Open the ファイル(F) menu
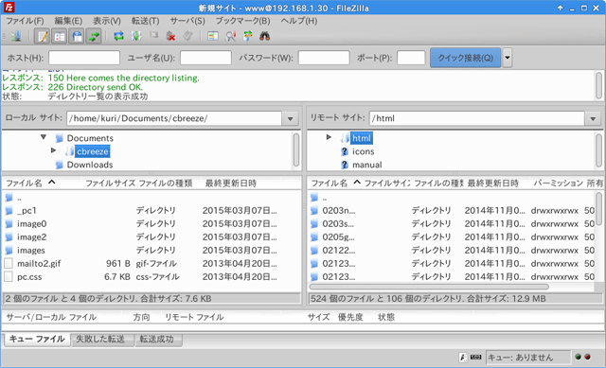 25,21
